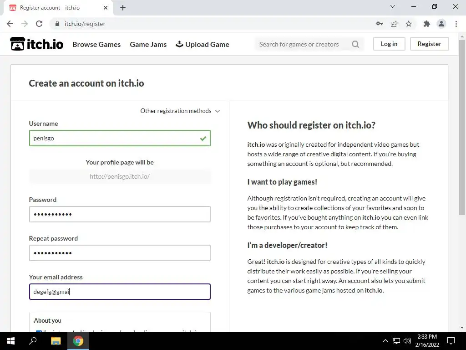Open Windows taskbar search

(x=33, y=341)
